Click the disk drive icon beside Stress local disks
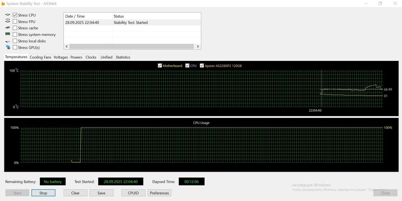This screenshot has width=402, height=201. click(8, 41)
